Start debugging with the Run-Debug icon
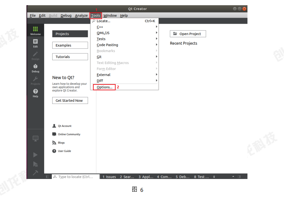The width and height of the screenshot is (284, 204). (35, 164)
